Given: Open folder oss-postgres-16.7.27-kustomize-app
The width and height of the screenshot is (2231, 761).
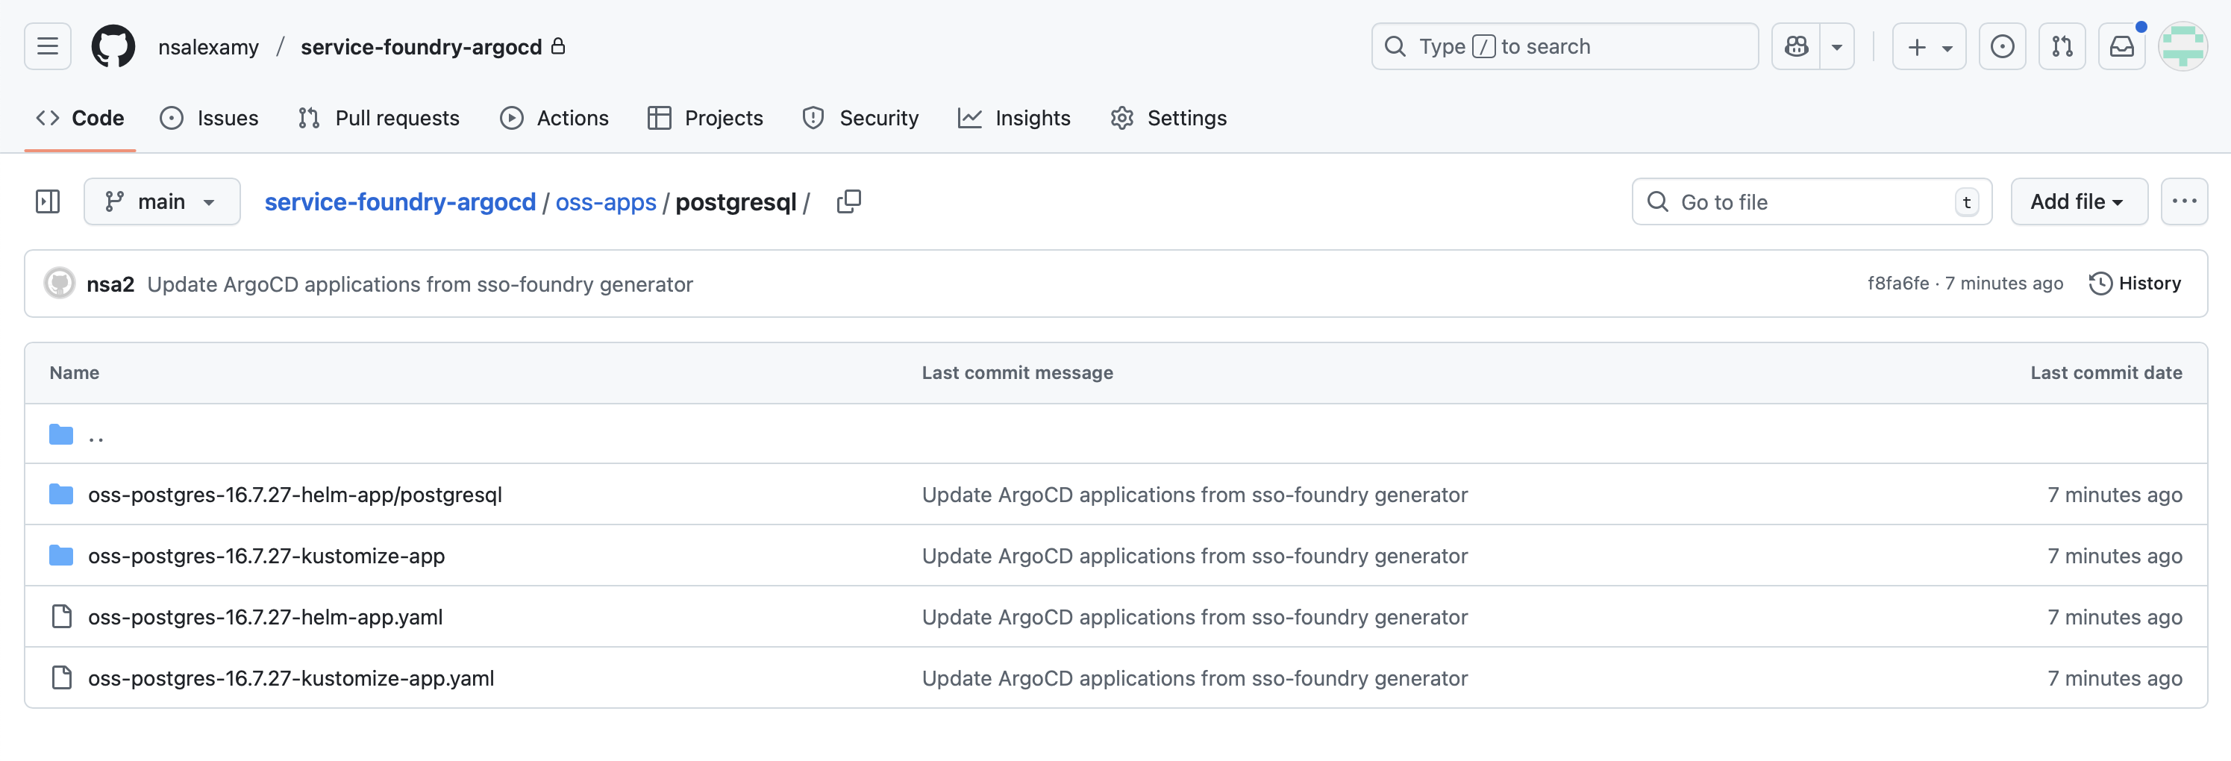Looking at the screenshot, I should coord(266,556).
